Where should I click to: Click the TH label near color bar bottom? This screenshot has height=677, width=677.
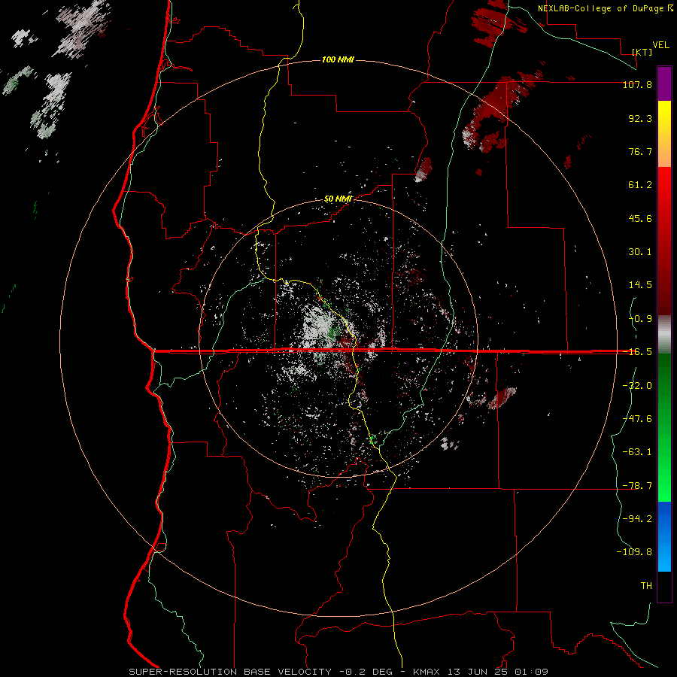[646, 585]
